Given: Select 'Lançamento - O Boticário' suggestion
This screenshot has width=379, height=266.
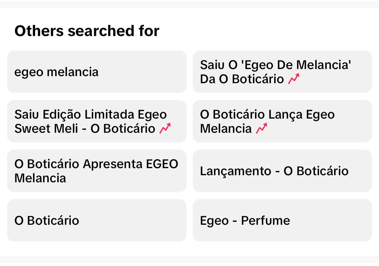Looking at the screenshot, I should [282, 171].
